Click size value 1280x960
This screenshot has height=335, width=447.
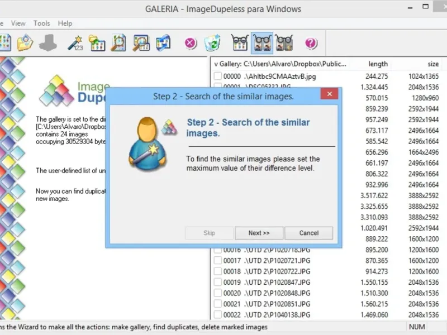(425, 98)
